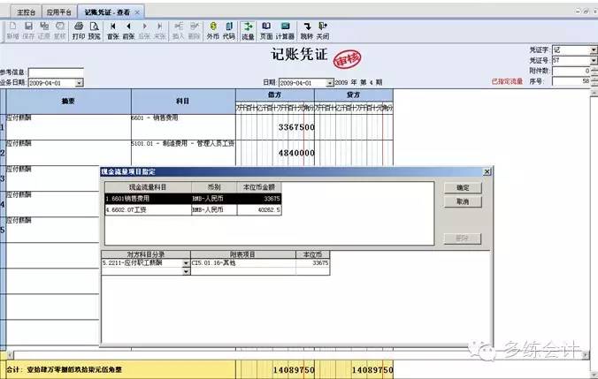Open print preview with the 预览 icon

pyautogui.click(x=94, y=30)
